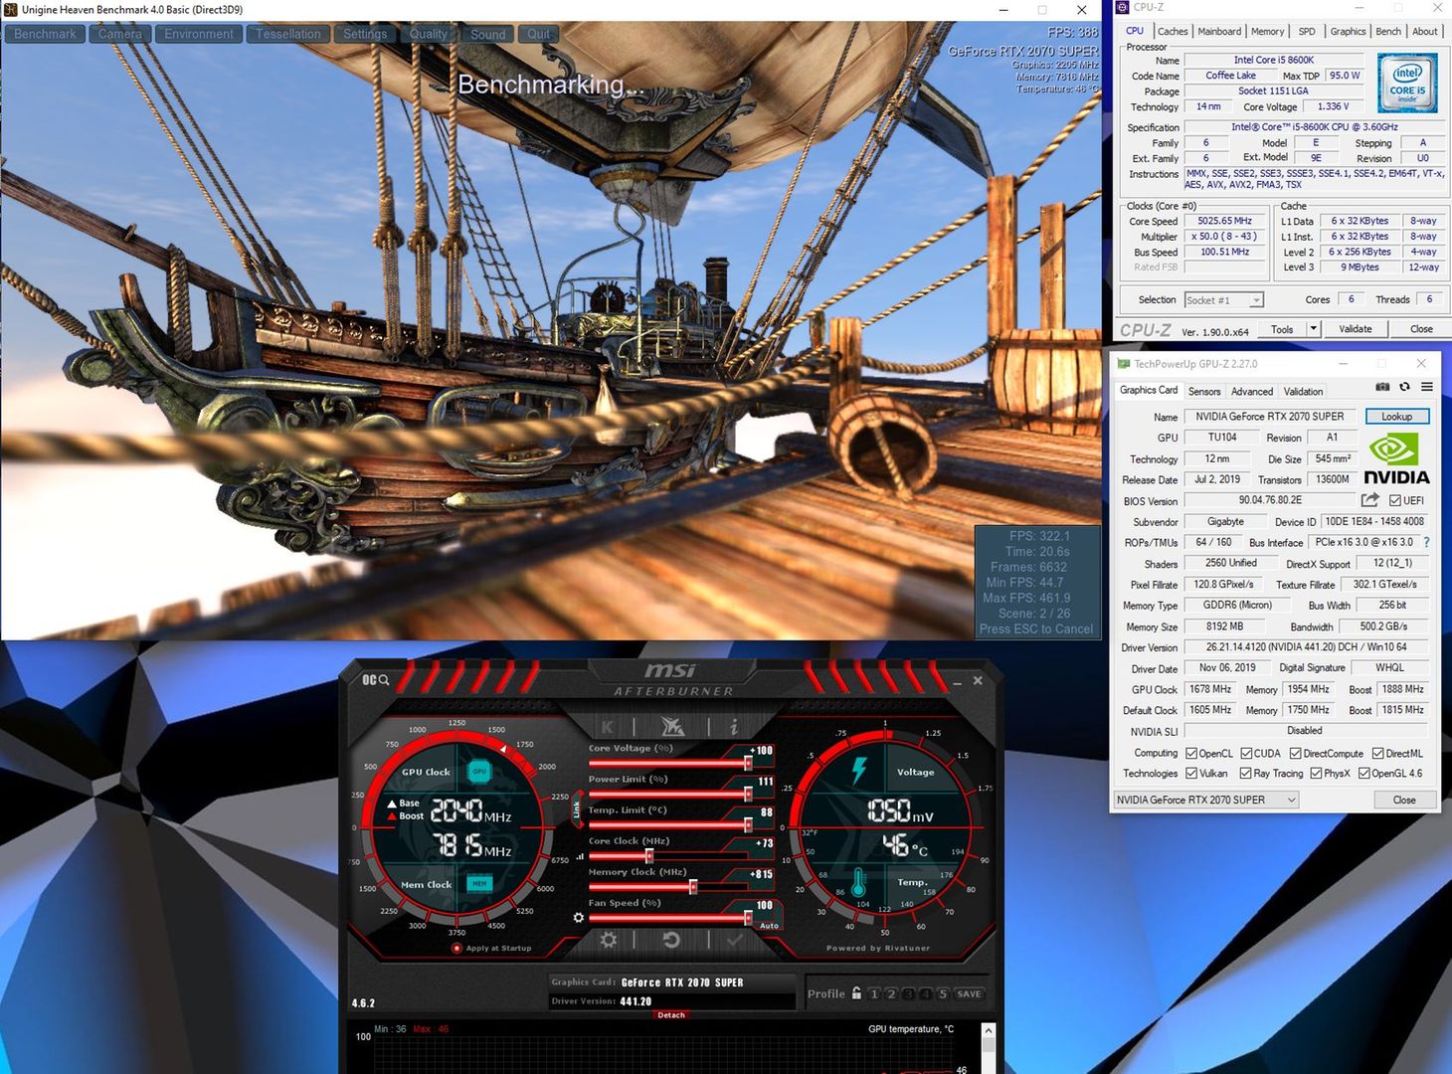Save the Afterburner profile with SAVE

pyautogui.click(x=969, y=993)
